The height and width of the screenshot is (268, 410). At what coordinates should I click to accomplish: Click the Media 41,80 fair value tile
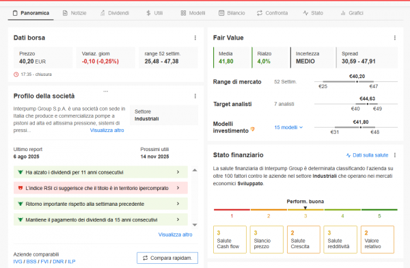[232, 57]
